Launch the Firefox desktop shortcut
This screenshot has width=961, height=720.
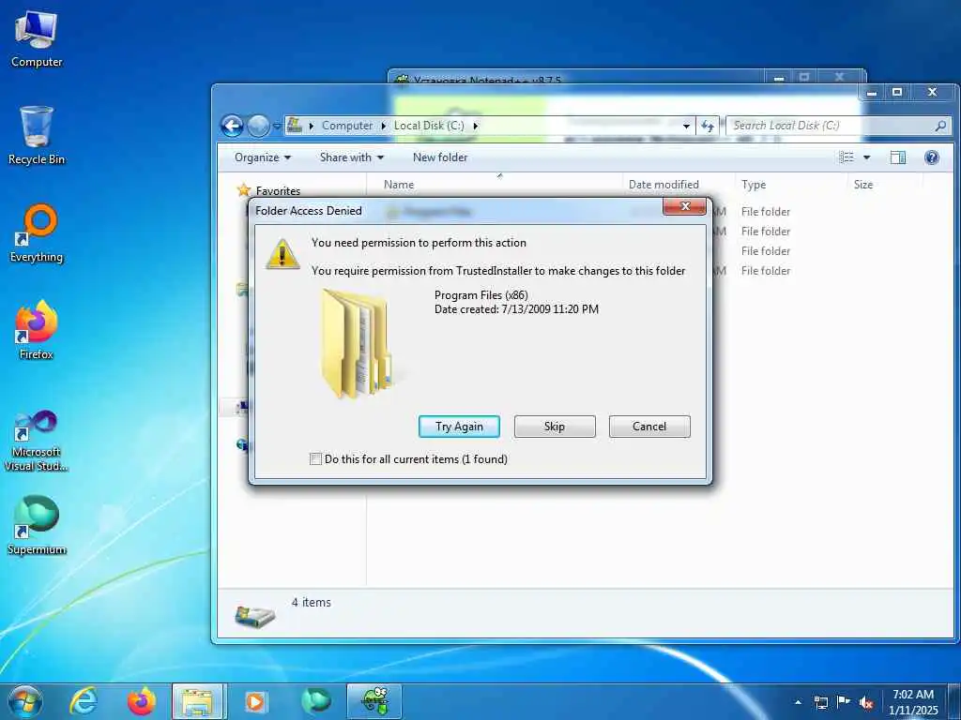point(37,331)
